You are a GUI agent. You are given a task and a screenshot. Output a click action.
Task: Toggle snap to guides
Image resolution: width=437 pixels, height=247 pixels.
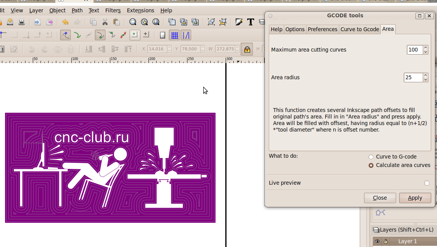click(186, 35)
